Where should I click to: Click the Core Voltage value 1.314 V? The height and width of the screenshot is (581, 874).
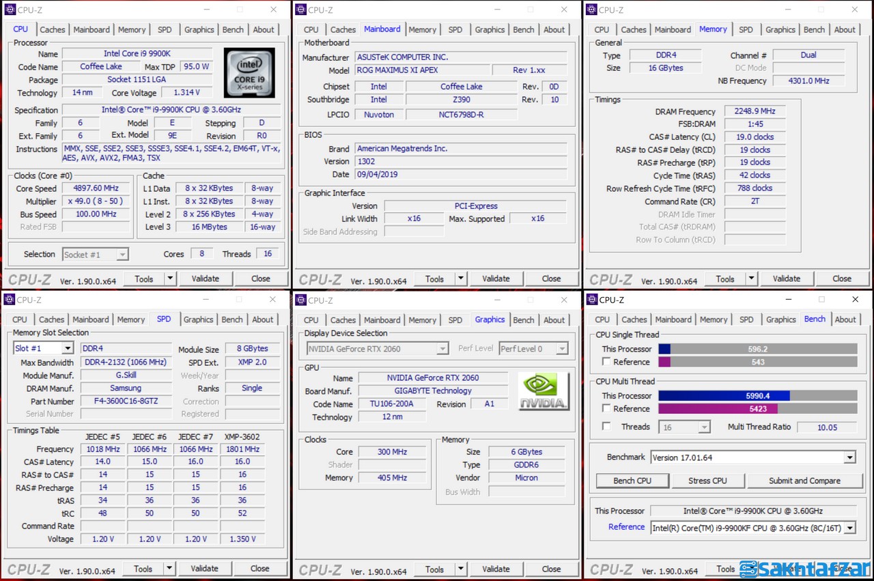[186, 93]
